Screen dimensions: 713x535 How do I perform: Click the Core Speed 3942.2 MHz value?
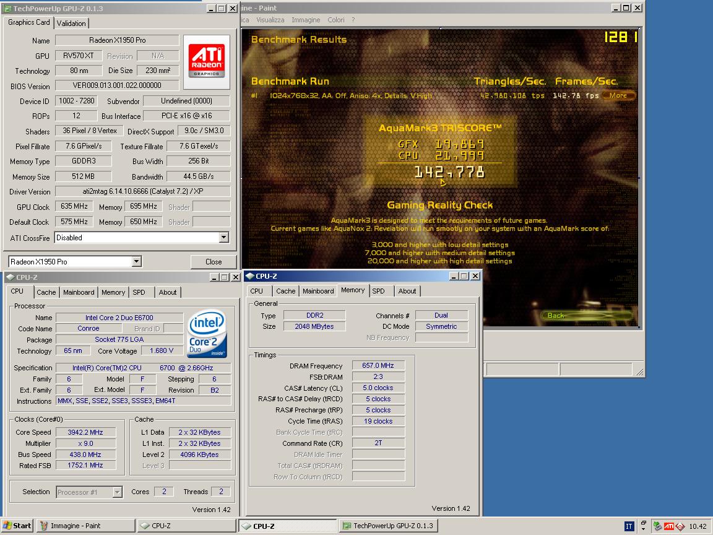pyautogui.click(x=85, y=432)
